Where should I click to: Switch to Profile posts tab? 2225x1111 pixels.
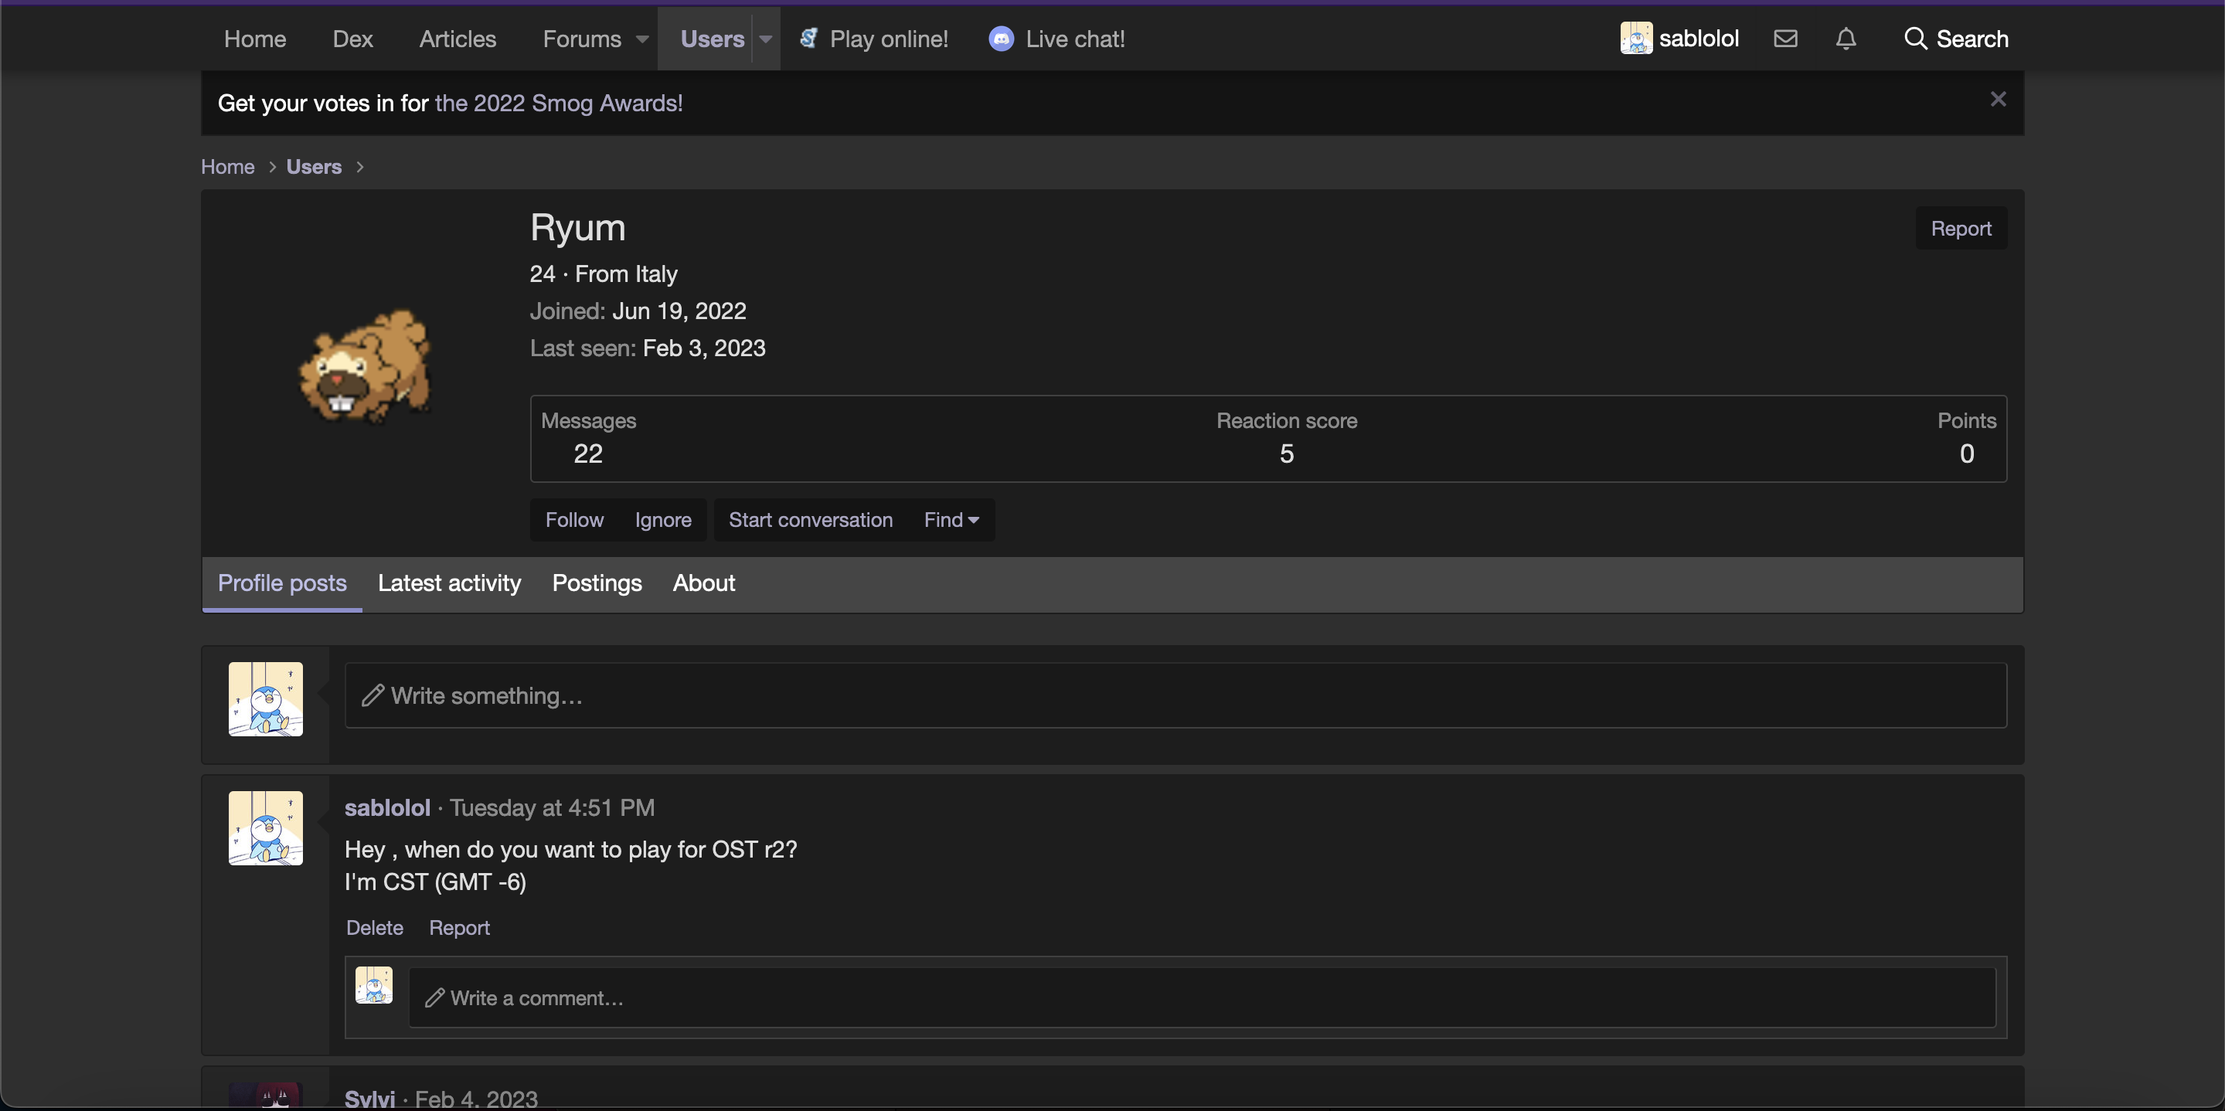point(281,583)
